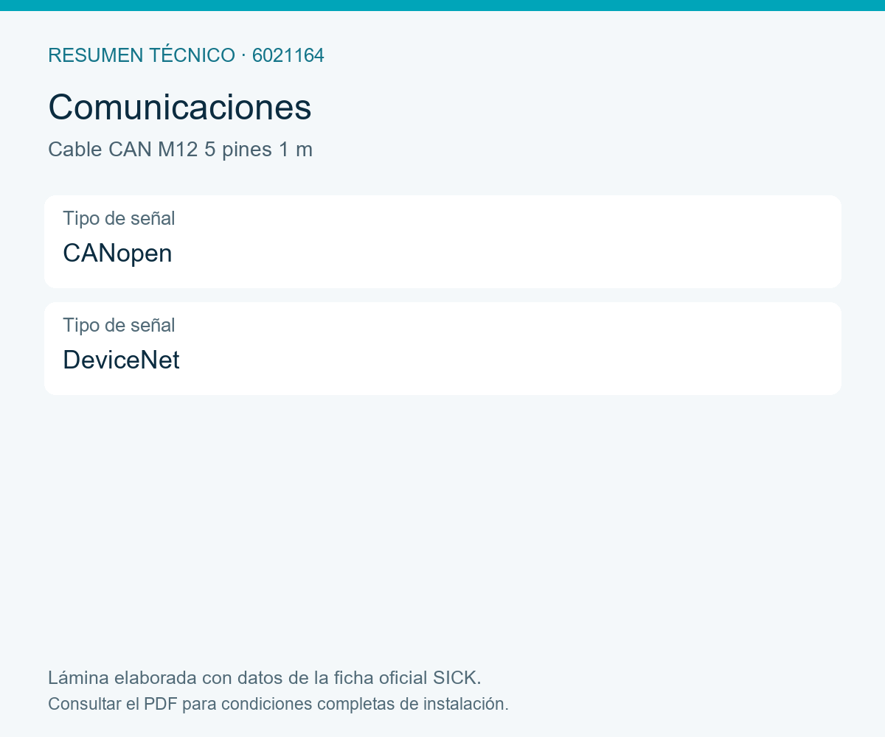Viewport: 885px width, 737px height.
Task: Open the DeviceNet signal type card
Action: tap(442, 349)
